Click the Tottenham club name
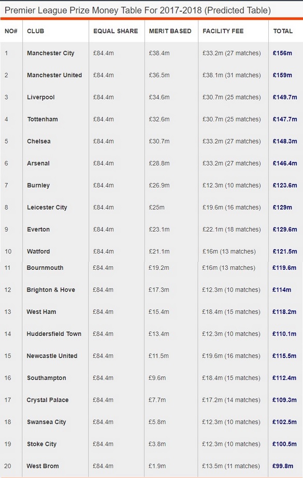Screen dimensions: 303x478 pyautogui.click(x=42, y=119)
